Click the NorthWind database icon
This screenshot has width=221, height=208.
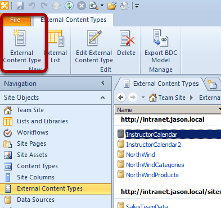(121, 154)
